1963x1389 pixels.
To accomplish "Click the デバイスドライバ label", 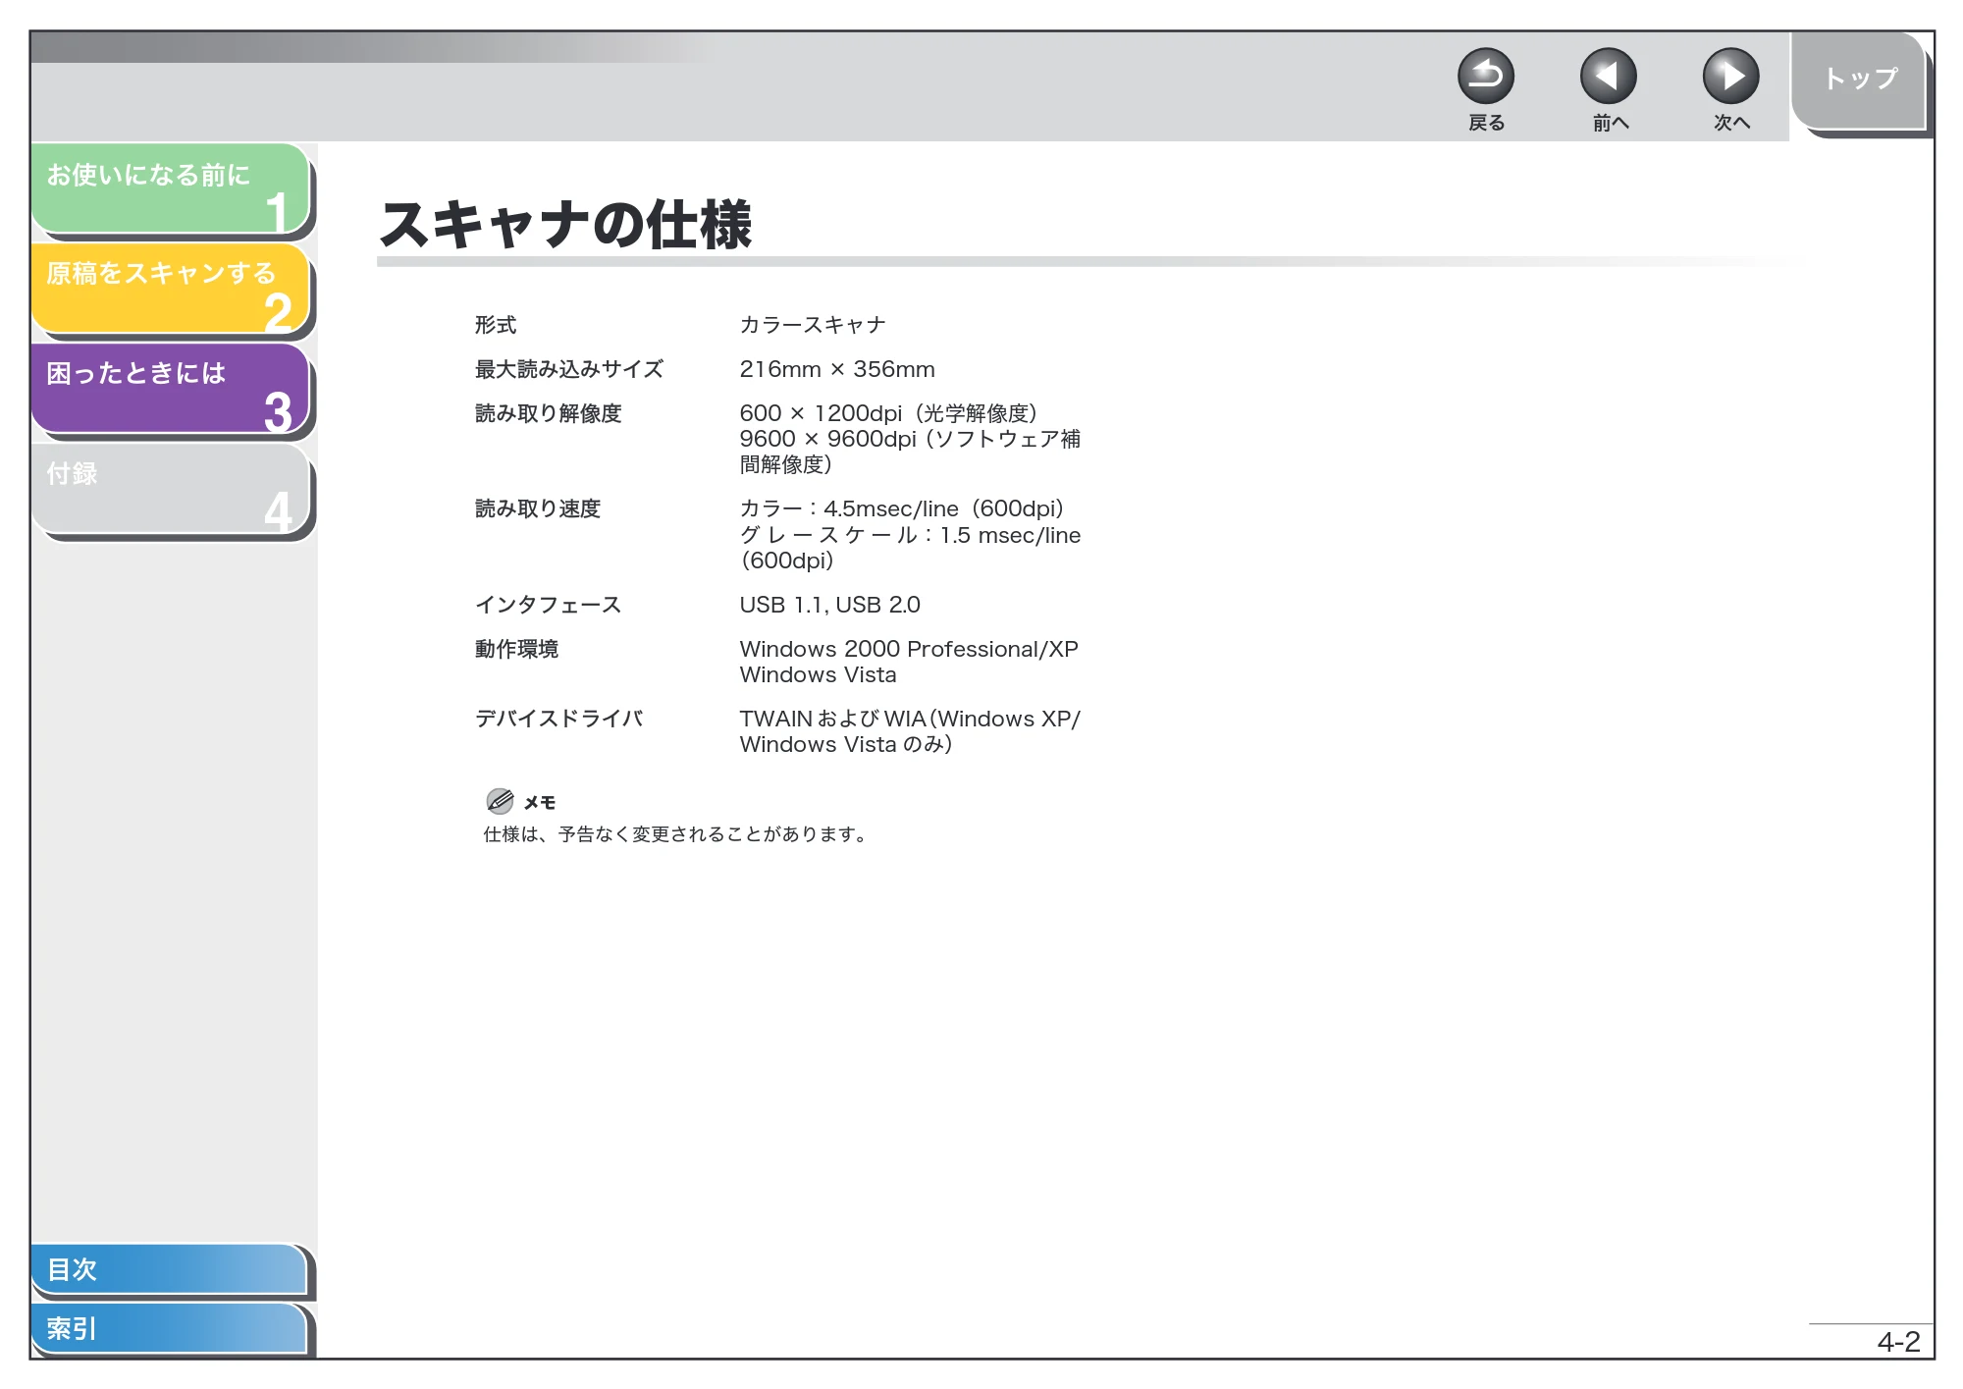I will 559,719.
